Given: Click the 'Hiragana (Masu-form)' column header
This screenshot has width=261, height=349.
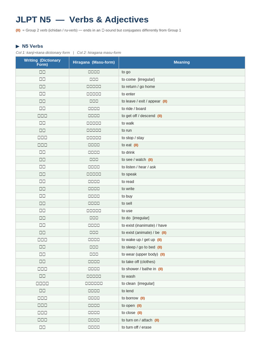Looking at the screenshot, I should tap(94, 62).
